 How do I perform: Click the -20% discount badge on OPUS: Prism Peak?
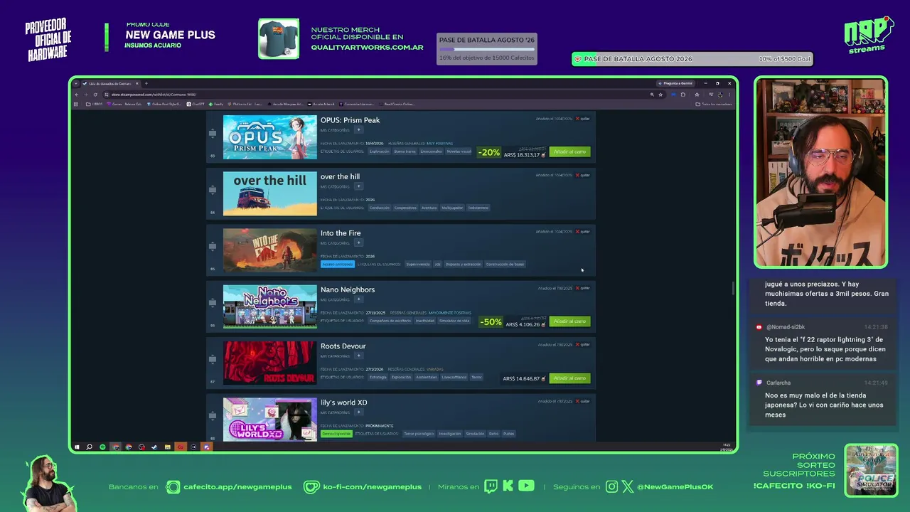[x=488, y=152]
